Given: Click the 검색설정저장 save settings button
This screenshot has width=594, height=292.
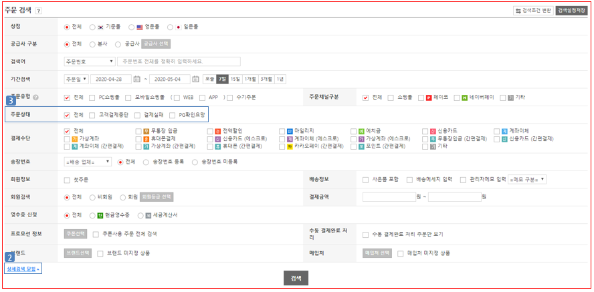Looking at the screenshot, I should (571, 11).
